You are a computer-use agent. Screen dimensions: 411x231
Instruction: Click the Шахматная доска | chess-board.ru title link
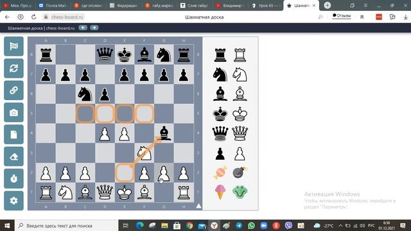pos(41,28)
